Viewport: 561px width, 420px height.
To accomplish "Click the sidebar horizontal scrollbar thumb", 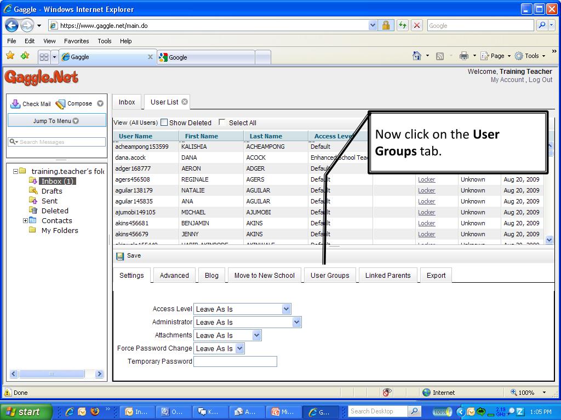I will coord(51,374).
